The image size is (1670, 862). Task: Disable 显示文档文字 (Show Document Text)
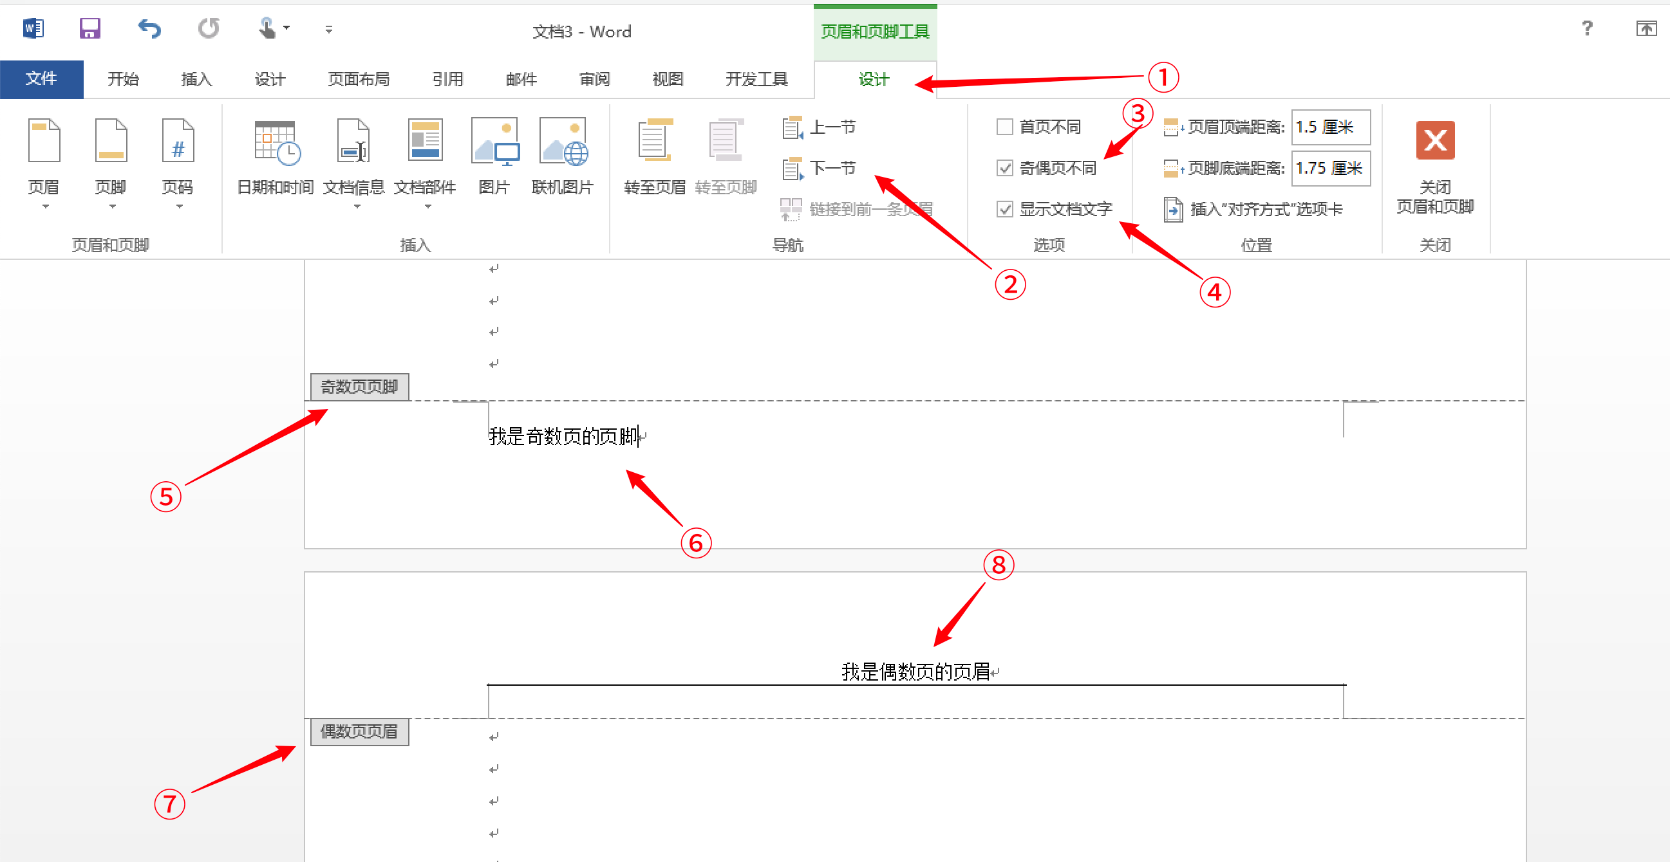[1004, 208]
